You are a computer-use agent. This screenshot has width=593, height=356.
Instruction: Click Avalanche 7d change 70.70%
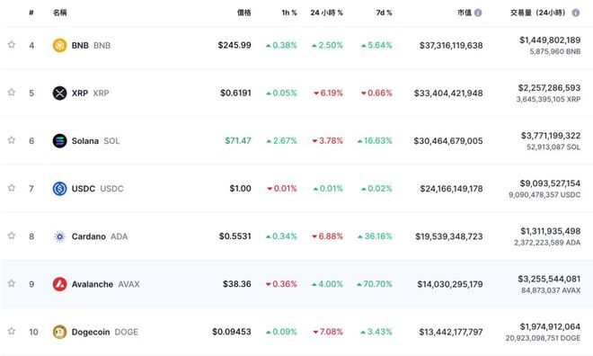375,284
